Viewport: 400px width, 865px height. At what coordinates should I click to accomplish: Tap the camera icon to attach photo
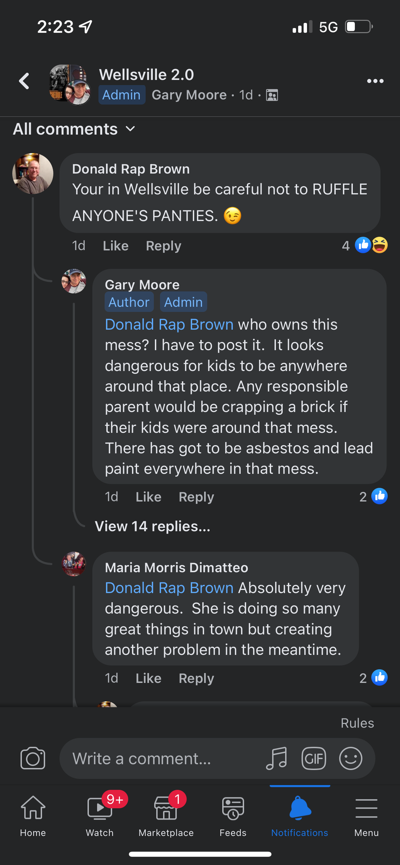(x=33, y=758)
